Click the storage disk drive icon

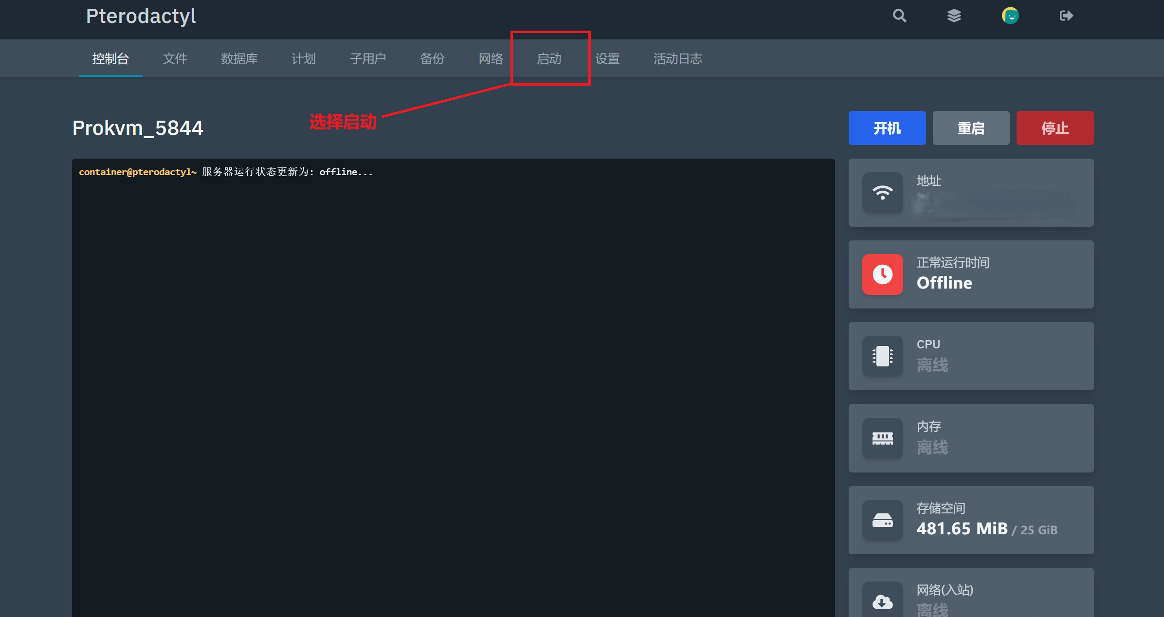coord(882,520)
